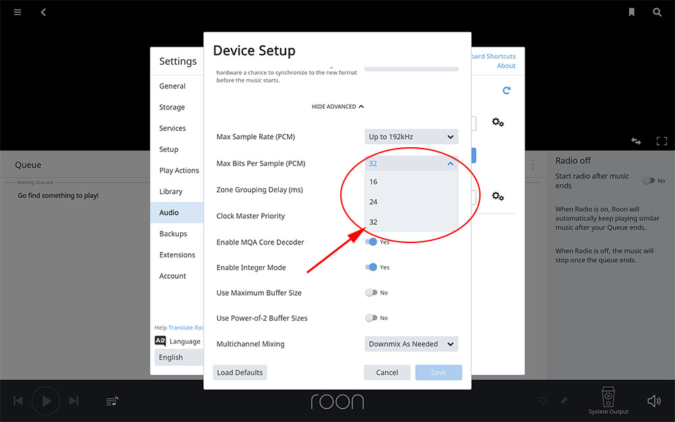The width and height of the screenshot is (675, 422).
Task: Open Multichannel Mixing dropdown
Action: pos(411,344)
